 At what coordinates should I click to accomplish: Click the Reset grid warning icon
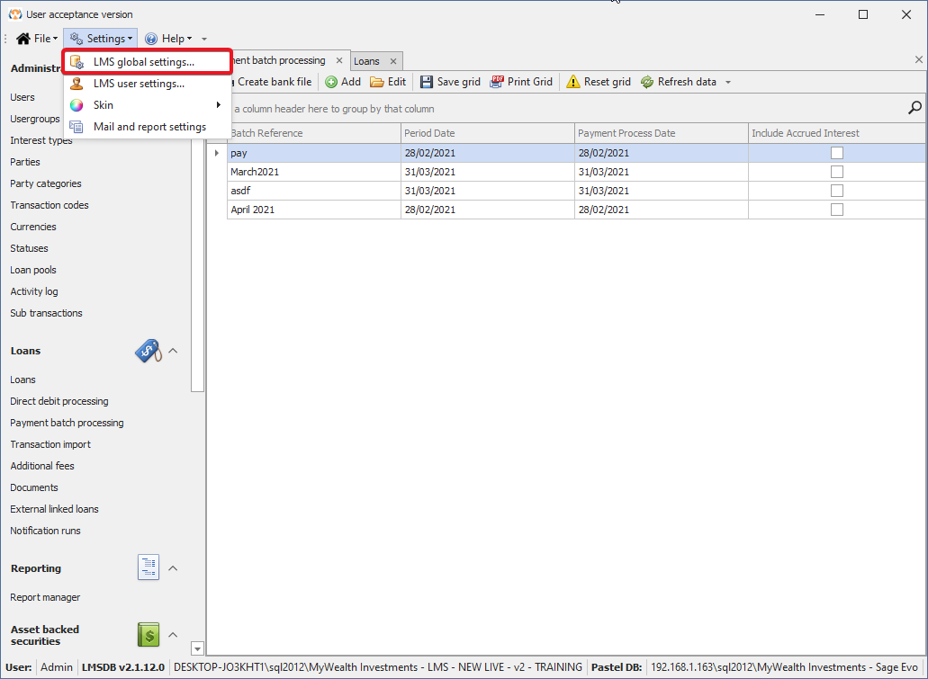tap(573, 82)
